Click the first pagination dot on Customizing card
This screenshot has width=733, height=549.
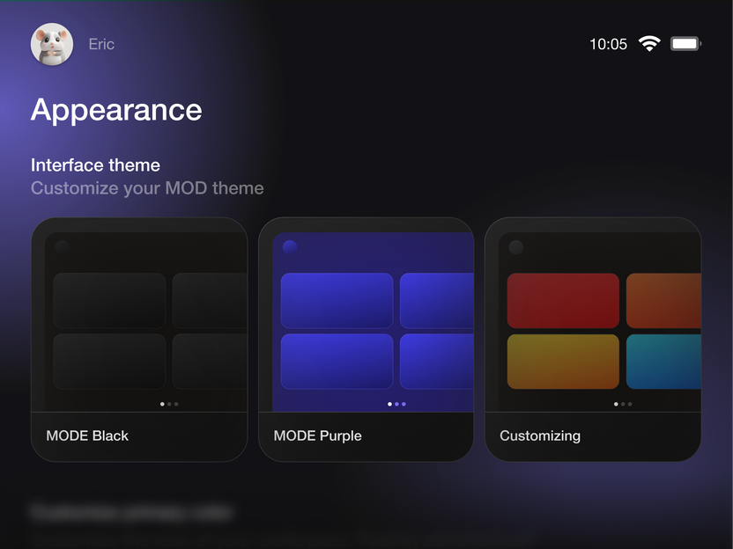(617, 404)
